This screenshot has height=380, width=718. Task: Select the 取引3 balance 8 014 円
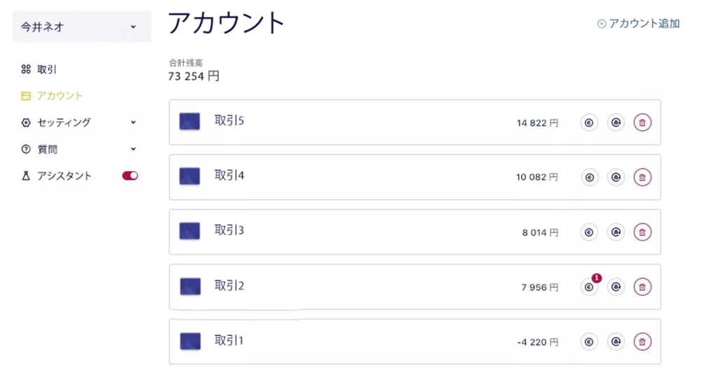point(541,233)
